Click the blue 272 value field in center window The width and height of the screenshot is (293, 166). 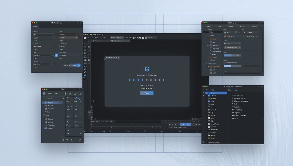pos(185,124)
